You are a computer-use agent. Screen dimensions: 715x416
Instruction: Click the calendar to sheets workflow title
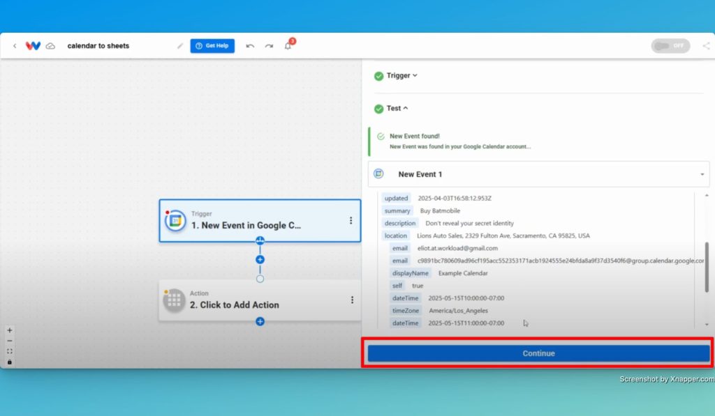pos(98,46)
